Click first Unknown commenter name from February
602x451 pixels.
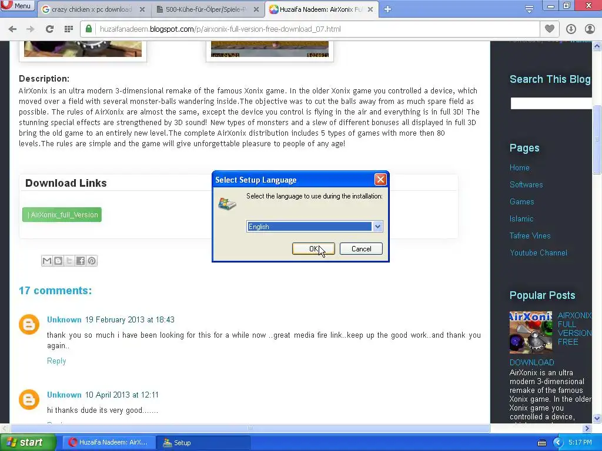coord(64,319)
